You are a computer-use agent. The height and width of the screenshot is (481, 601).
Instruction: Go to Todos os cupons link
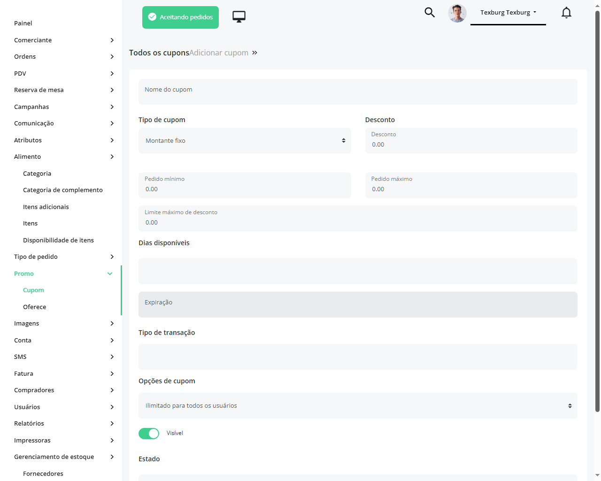159,53
